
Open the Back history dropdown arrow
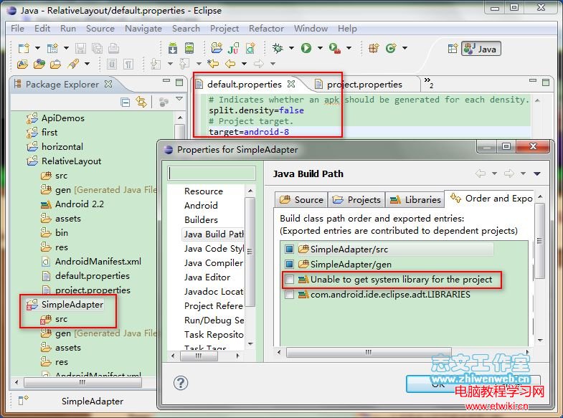[244, 64]
